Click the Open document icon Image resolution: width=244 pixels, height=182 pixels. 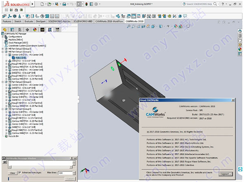coord(49,4)
